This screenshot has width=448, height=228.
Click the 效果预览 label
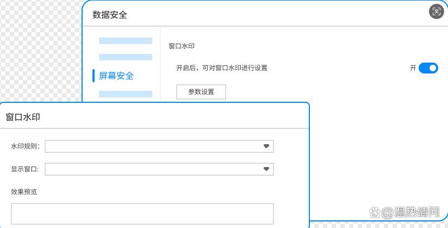coord(24,192)
